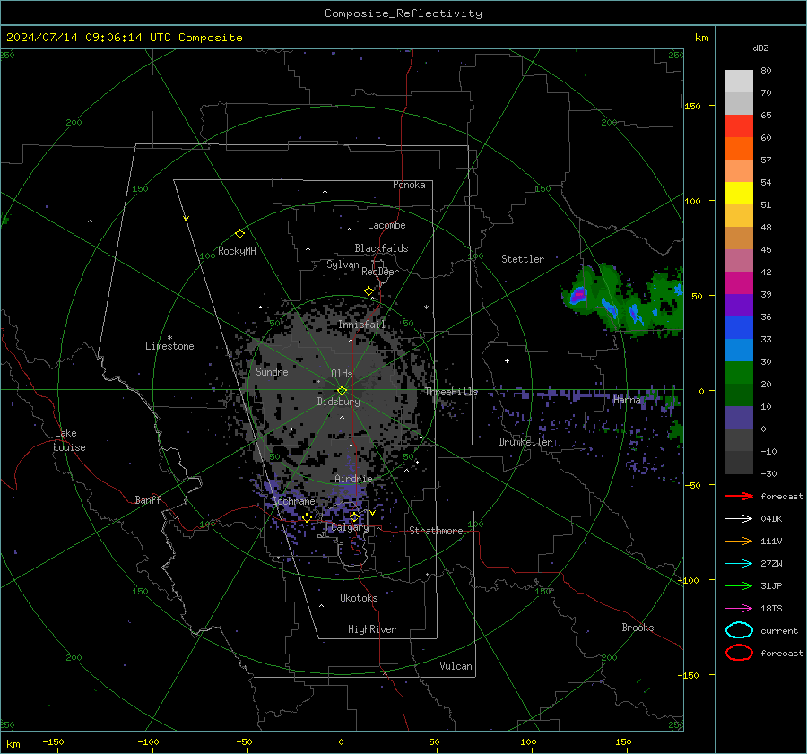The height and width of the screenshot is (754, 807).
Task: Click the Innisfail city label
Action: (362, 325)
